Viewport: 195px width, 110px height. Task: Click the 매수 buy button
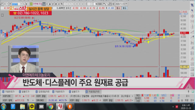point(118,8)
